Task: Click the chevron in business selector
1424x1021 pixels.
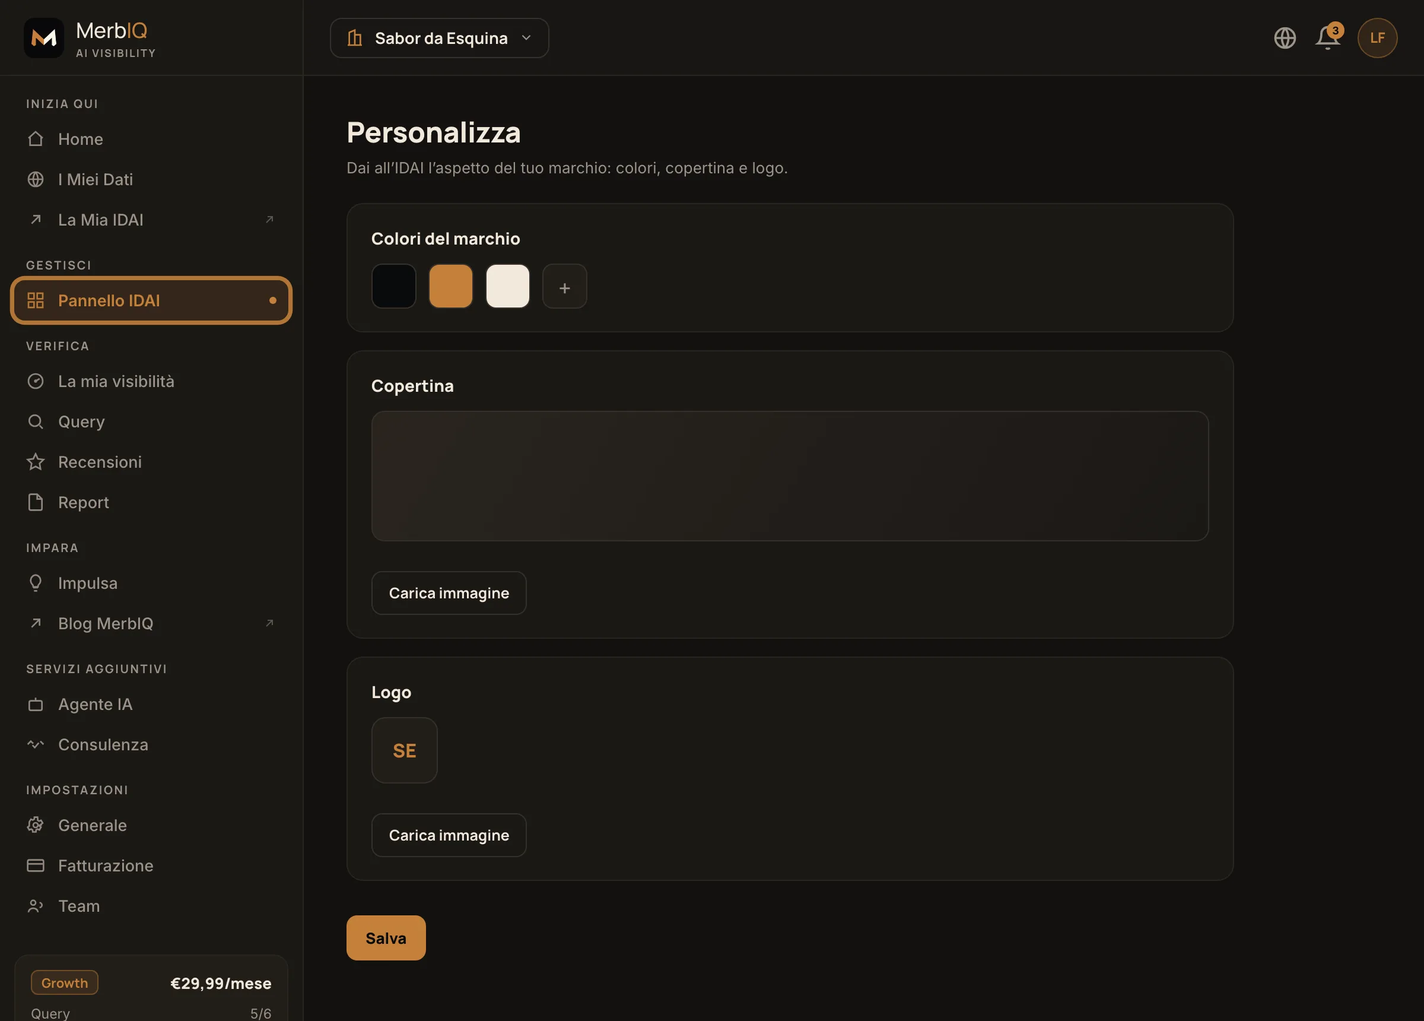Action: pos(526,38)
